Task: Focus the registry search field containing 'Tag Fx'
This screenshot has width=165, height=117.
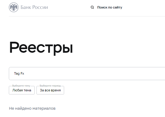Action: 87,73
